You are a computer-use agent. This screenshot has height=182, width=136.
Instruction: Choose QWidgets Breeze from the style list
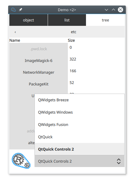point(80,100)
